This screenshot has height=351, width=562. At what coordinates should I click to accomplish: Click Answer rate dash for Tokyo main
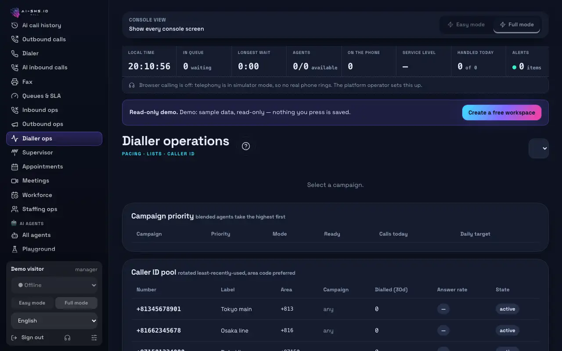tap(443, 309)
